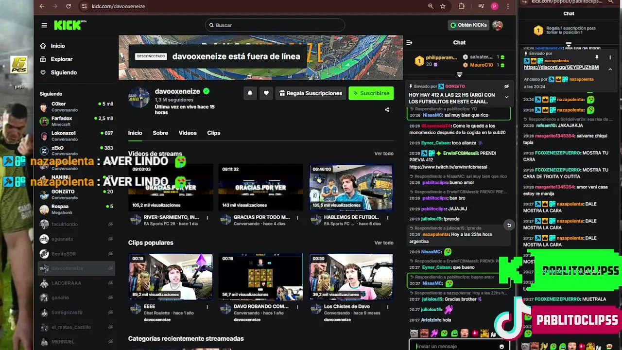This screenshot has width=622, height=350.
Task: Click the Obtén KICKs button
Action: point(468,25)
